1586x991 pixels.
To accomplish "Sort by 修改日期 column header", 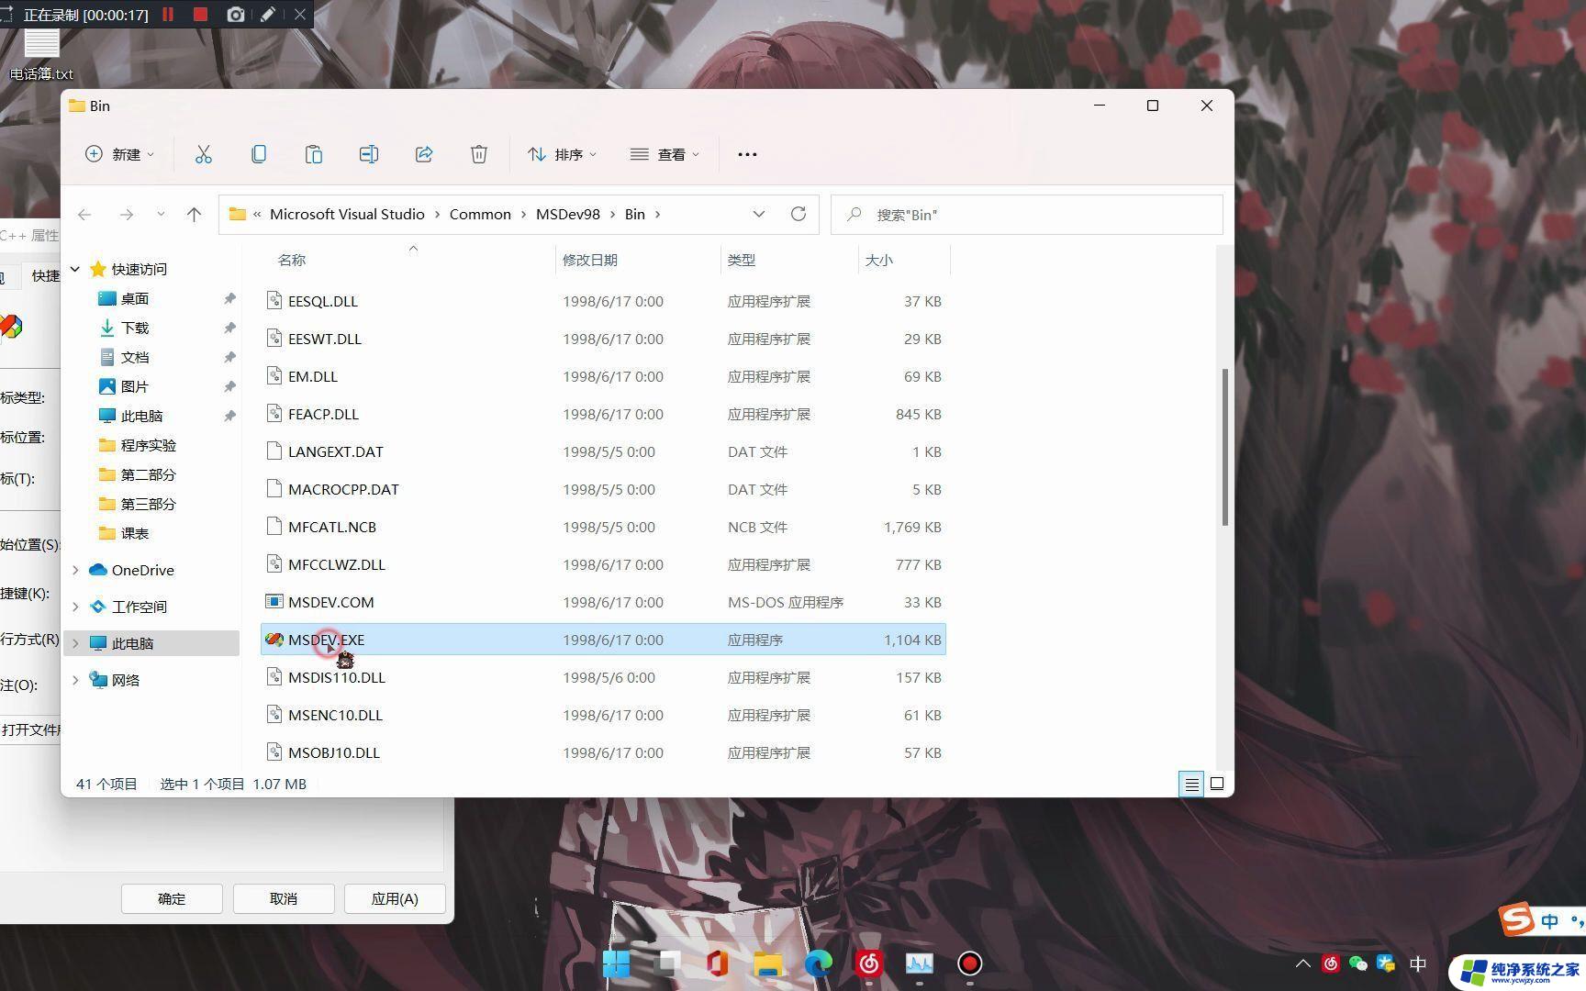I will tap(590, 260).
